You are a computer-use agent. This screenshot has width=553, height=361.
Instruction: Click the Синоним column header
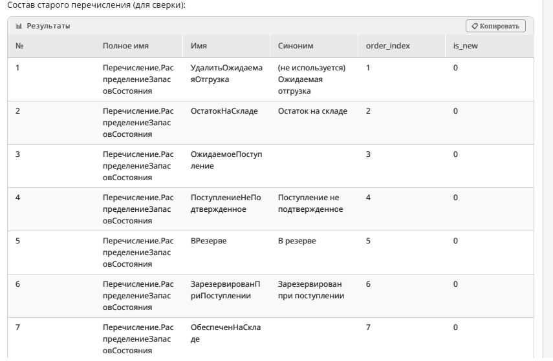(x=314, y=46)
